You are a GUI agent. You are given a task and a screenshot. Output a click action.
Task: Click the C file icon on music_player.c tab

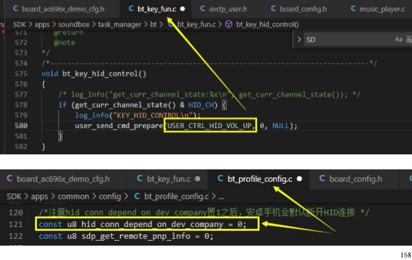(x=353, y=9)
